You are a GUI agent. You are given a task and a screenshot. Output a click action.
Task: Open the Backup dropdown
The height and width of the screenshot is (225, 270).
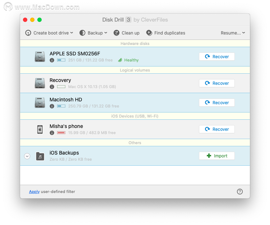click(93, 33)
